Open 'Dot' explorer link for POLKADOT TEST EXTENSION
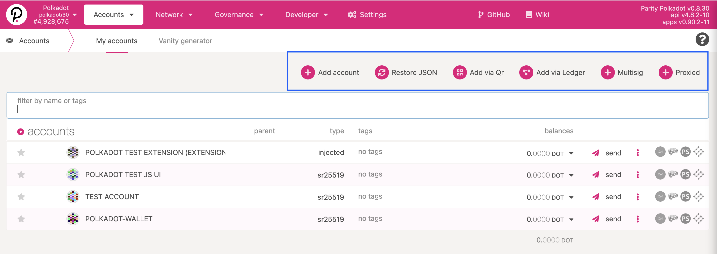 [x=660, y=152]
